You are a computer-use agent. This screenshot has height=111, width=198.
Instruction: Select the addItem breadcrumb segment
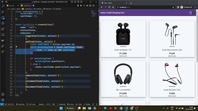[57, 9]
